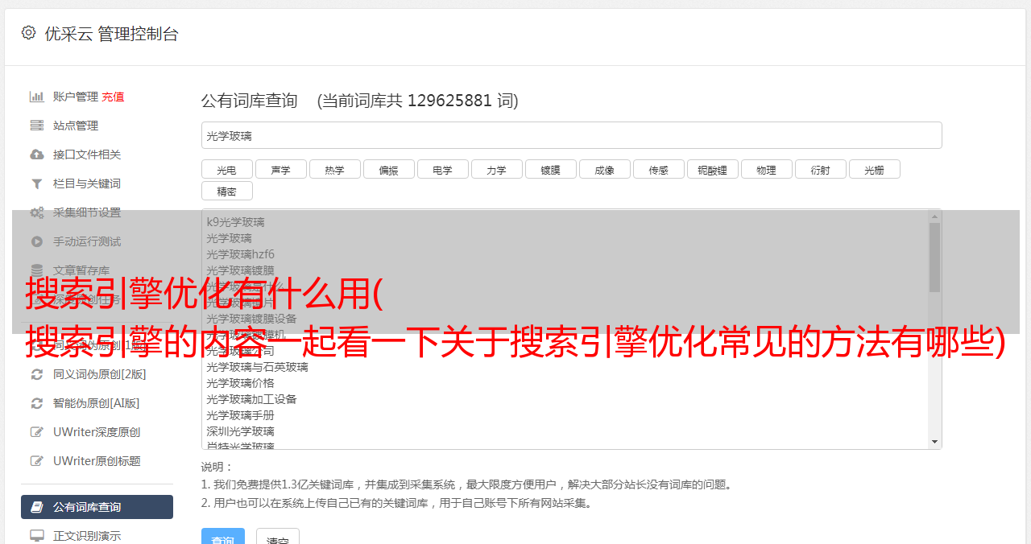Select the 物理 tag button
The width and height of the screenshot is (1031, 544).
766,170
